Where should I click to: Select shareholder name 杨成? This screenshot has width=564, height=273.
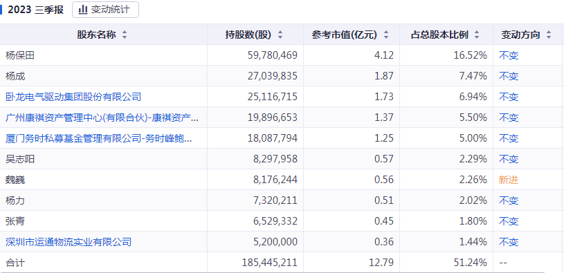(x=15, y=76)
